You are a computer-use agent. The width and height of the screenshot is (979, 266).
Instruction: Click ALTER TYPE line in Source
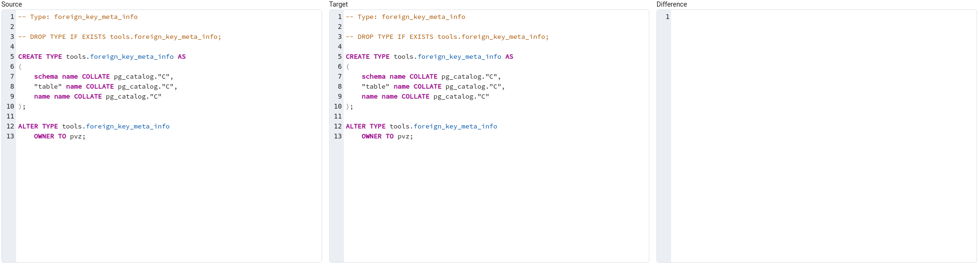94,126
